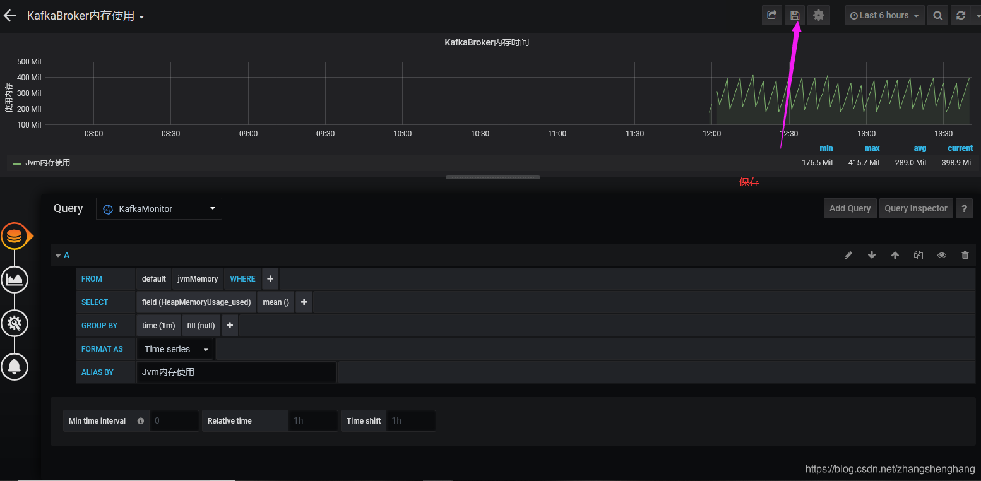Image resolution: width=981 pixels, height=481 pixels.
Task: Focus the Min time interval input
Action: tap(174, 420)
